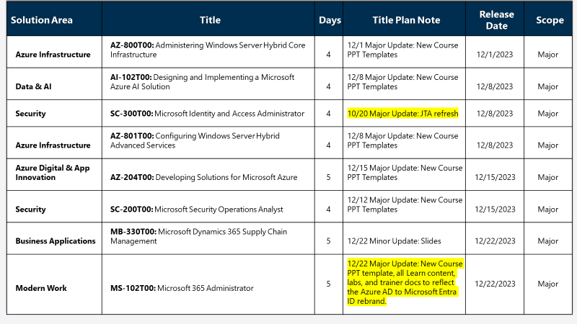This screenshot has width=577, height=324.
Task: Click "Azure Infrastructure" in the AZ-801T00 row
Action: pos(53,145)
